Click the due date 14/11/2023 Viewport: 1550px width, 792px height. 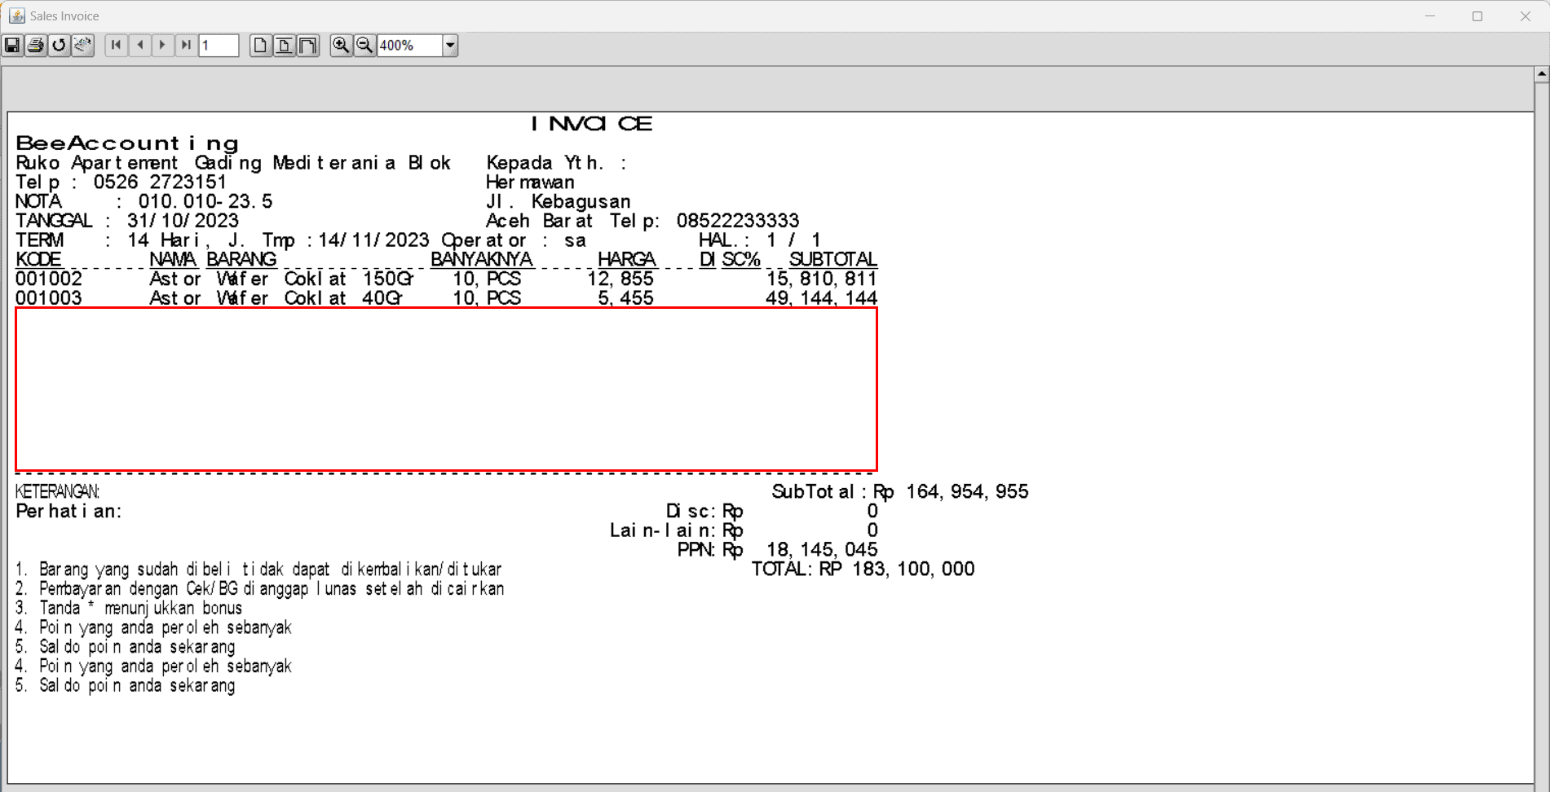pyautogui.click(x=373, y=240)
